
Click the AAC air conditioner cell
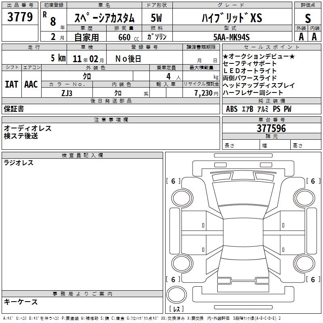(31, 84)
